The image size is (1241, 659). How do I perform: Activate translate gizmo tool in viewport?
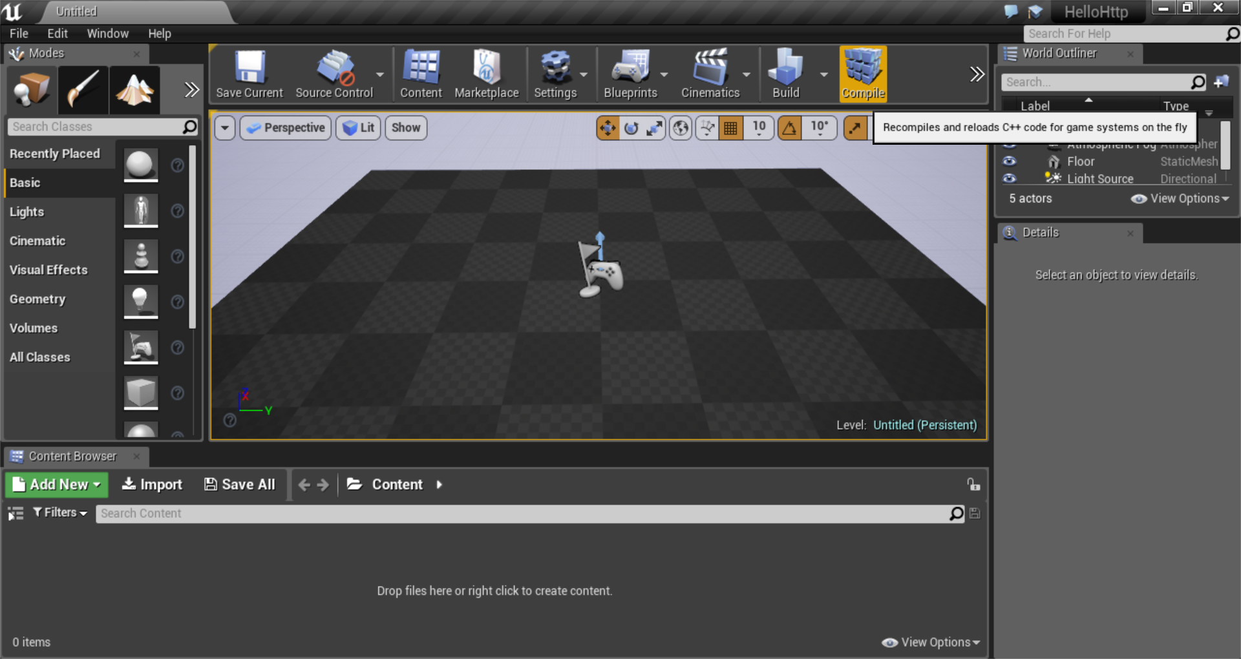tap(608, 128)
